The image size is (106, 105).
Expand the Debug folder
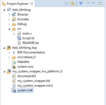point(9,24)
